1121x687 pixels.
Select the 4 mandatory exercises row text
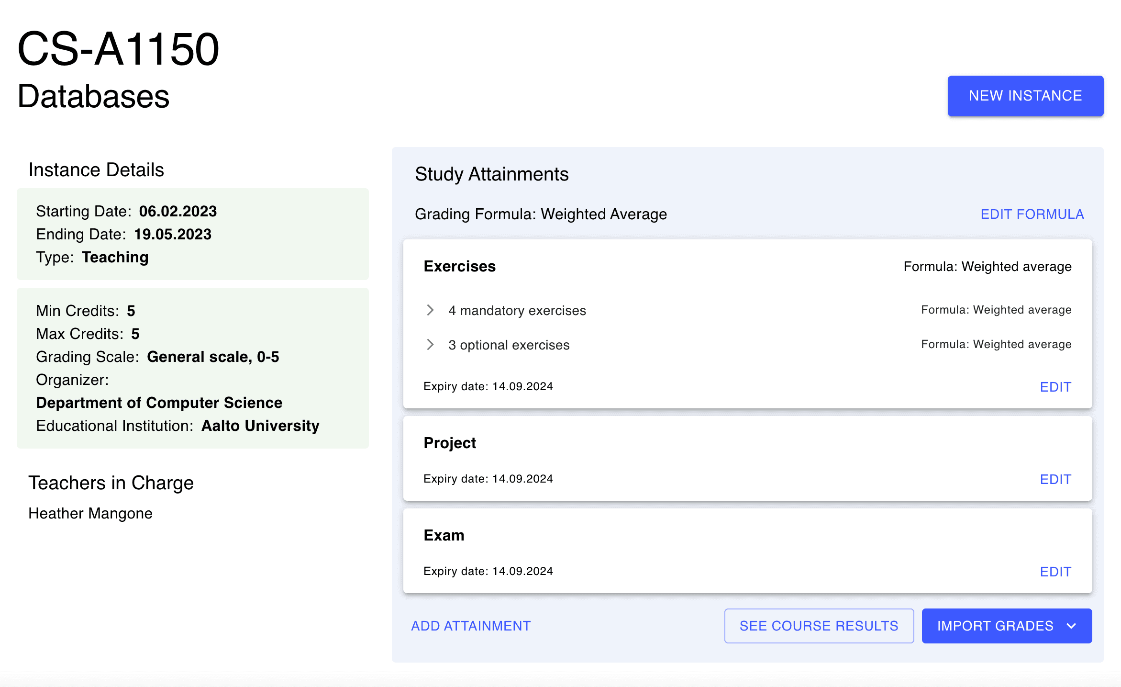point(517,311)
